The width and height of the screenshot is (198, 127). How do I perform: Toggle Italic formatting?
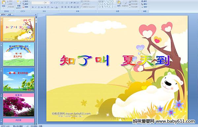pos(36,7)
